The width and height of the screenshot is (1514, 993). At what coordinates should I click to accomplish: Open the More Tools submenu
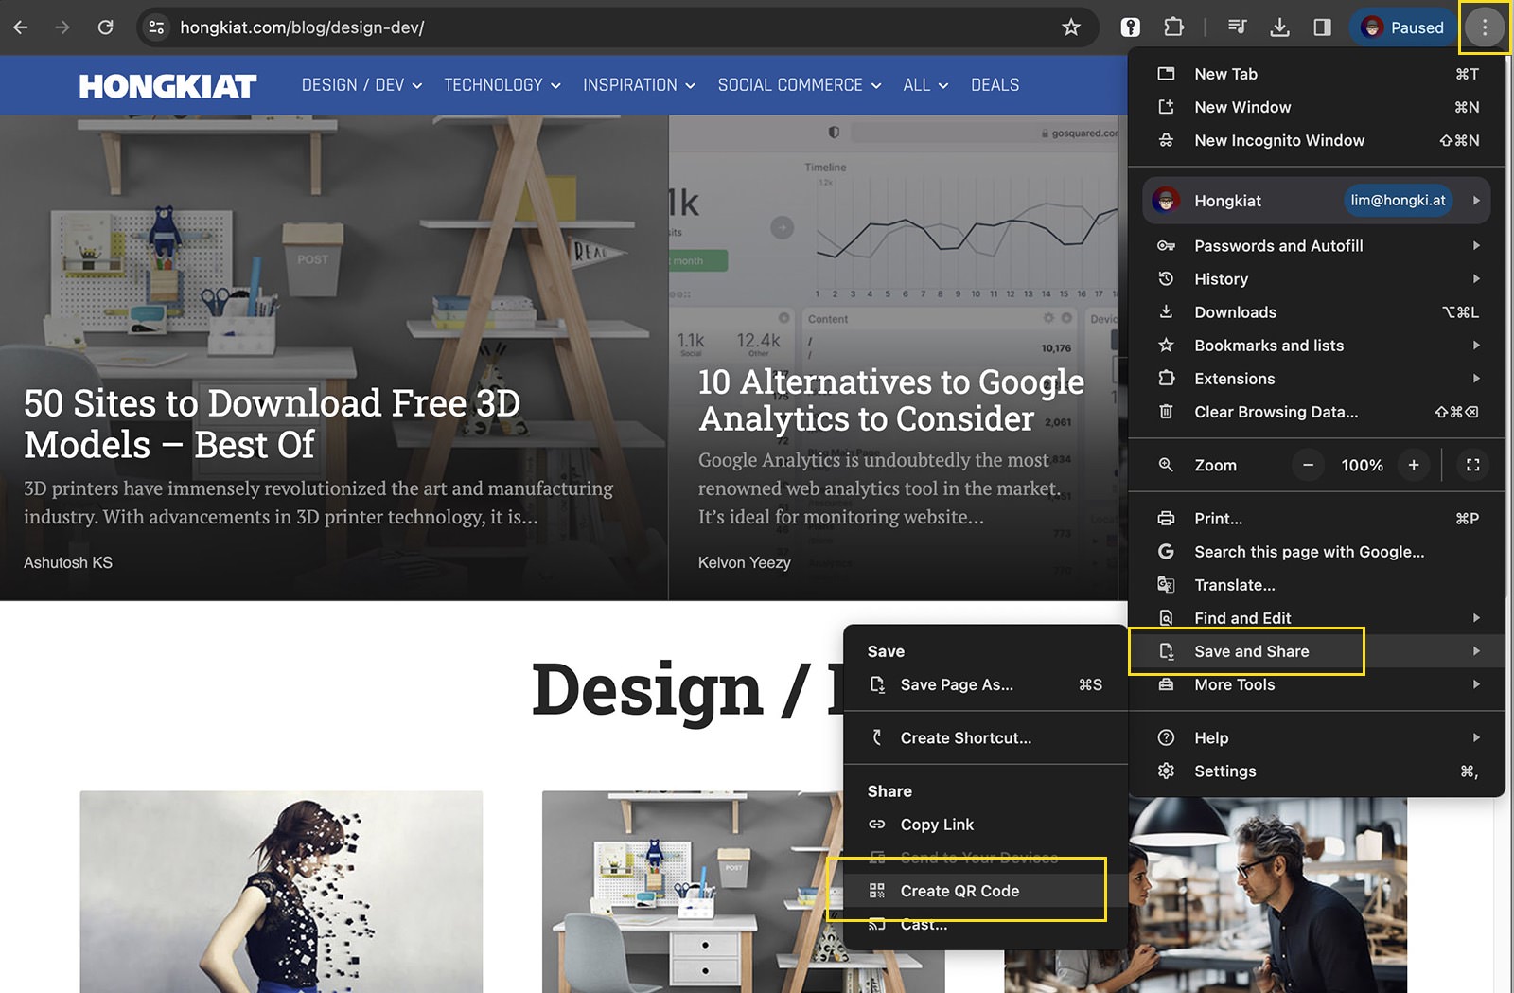(x=1316, y=684)
